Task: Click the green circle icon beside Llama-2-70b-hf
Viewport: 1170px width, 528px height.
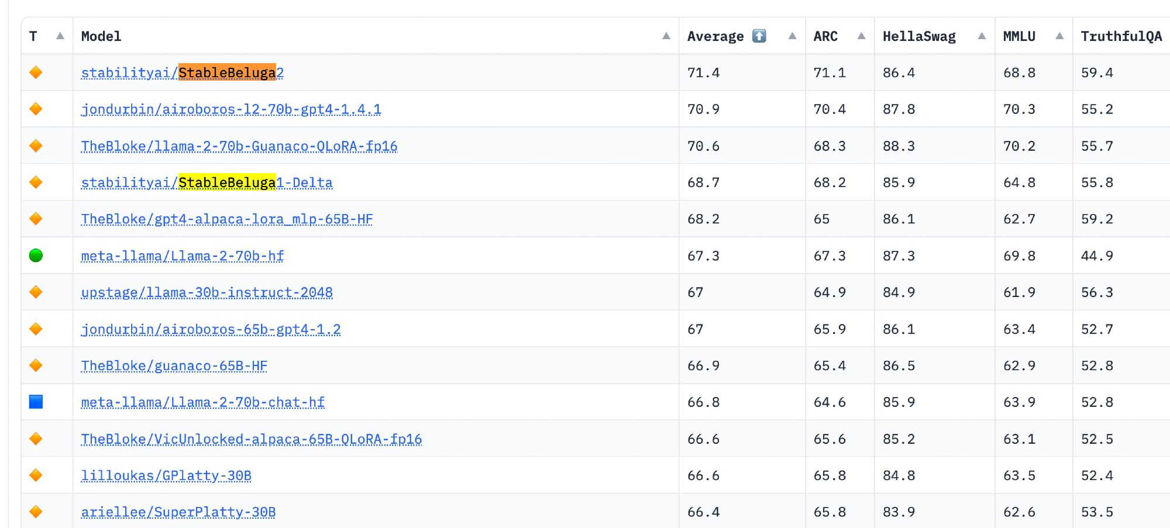Action: [x=36, y=256]
